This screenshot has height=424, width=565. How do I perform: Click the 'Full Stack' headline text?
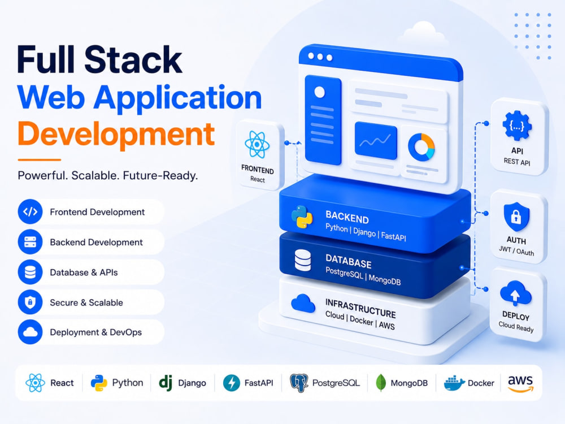(x=99, y=59)
